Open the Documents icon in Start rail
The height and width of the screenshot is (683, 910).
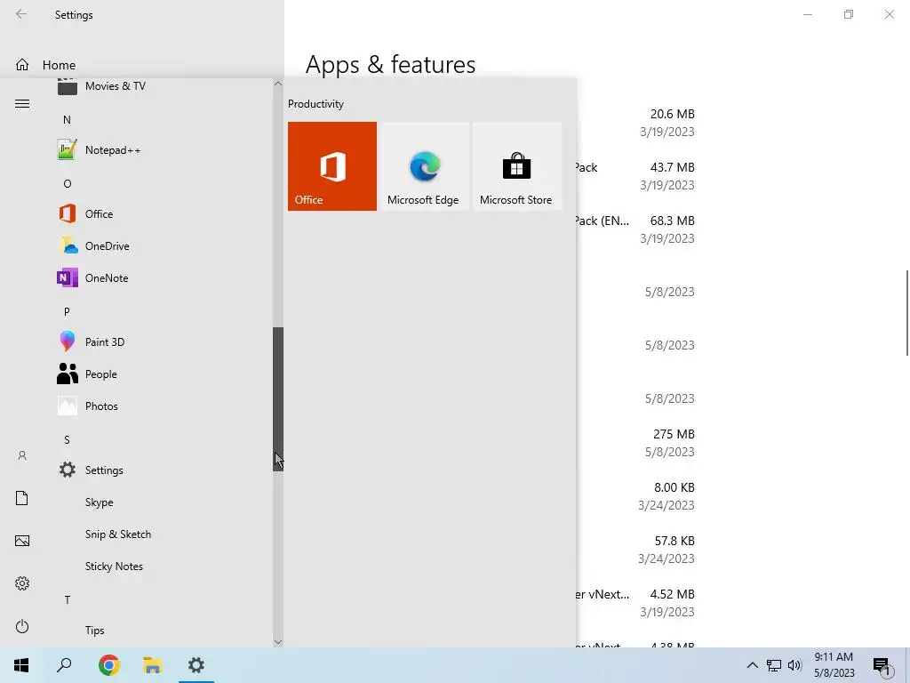(22, 498)
